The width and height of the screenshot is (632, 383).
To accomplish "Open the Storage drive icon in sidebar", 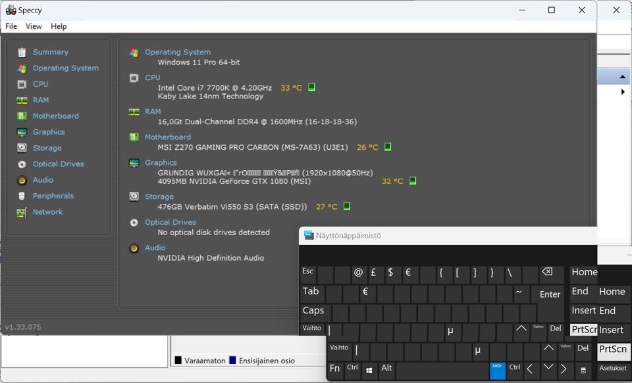I will coord(22,148).
